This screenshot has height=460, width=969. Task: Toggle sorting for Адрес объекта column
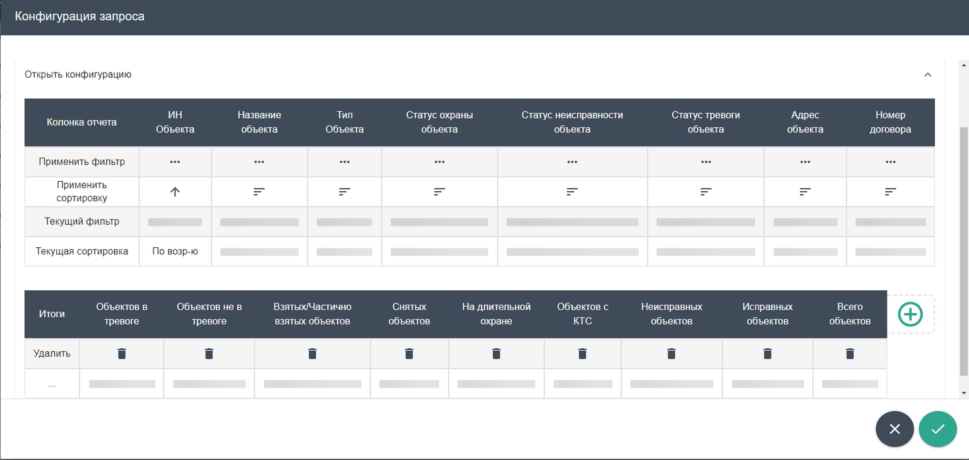coord(805,192)
